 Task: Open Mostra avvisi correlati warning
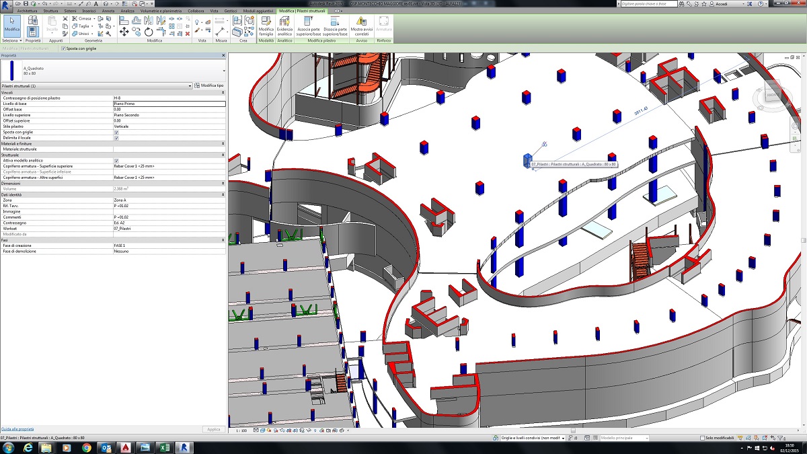click(x=362, y=24)
